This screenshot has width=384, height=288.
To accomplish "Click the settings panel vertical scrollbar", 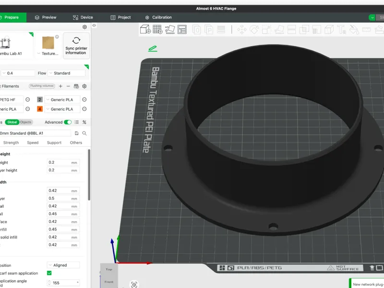I will point(89,175).
